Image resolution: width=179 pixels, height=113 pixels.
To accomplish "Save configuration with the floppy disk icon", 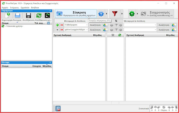I will pyautogui.click(x=29, y=15).
